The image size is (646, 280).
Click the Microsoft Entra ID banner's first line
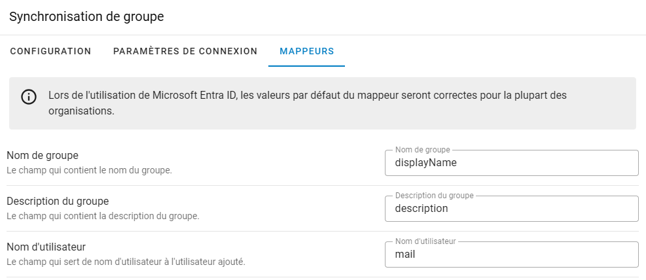pos(307,96)
